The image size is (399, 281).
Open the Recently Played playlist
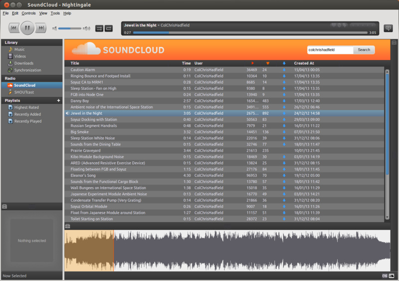(x=28, y=121)
